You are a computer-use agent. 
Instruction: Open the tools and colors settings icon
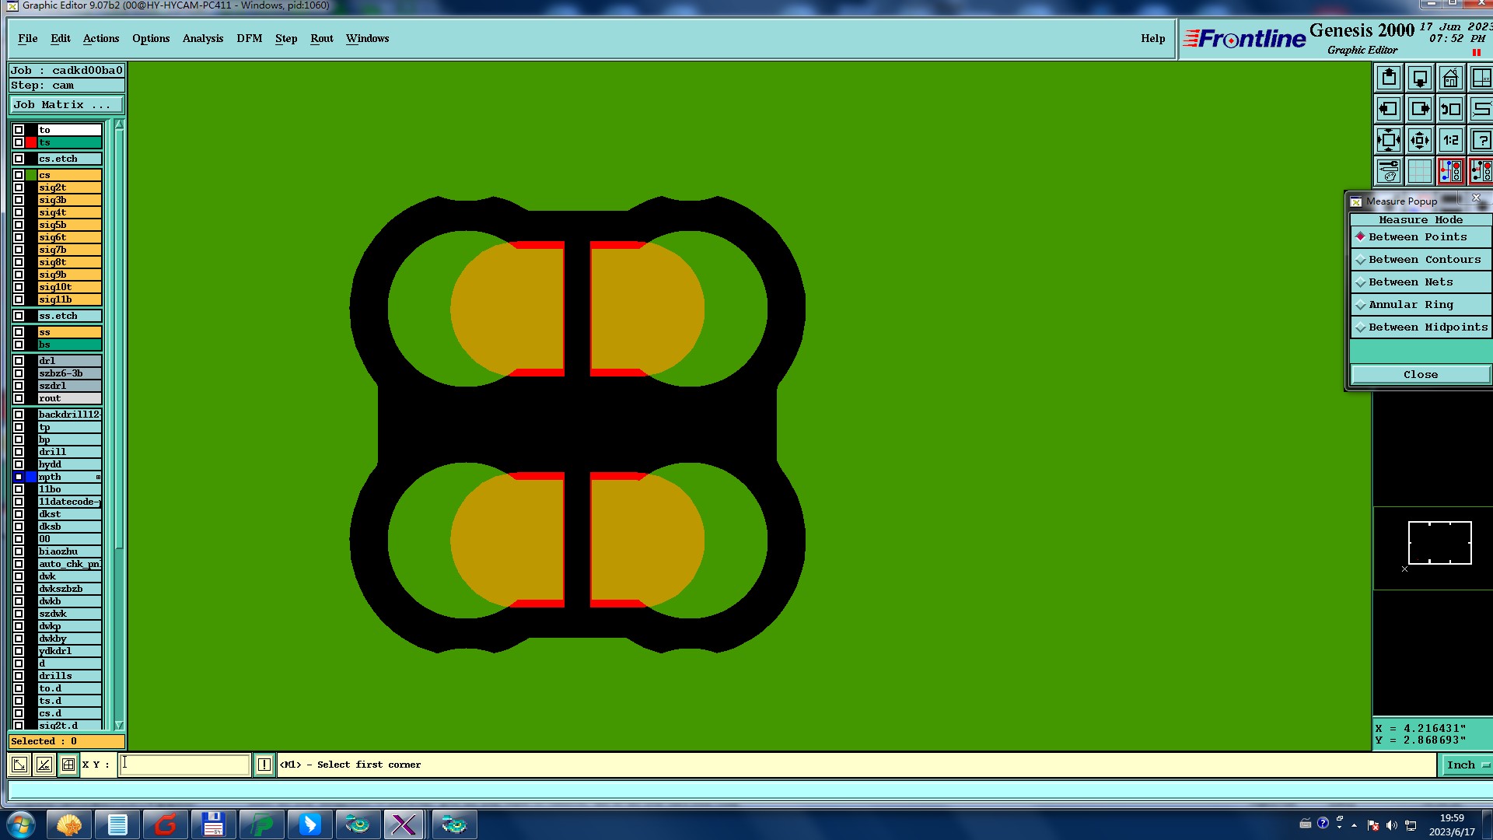tap(1389, 171)
